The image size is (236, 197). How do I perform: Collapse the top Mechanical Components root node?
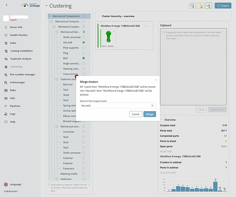point(49,16)
